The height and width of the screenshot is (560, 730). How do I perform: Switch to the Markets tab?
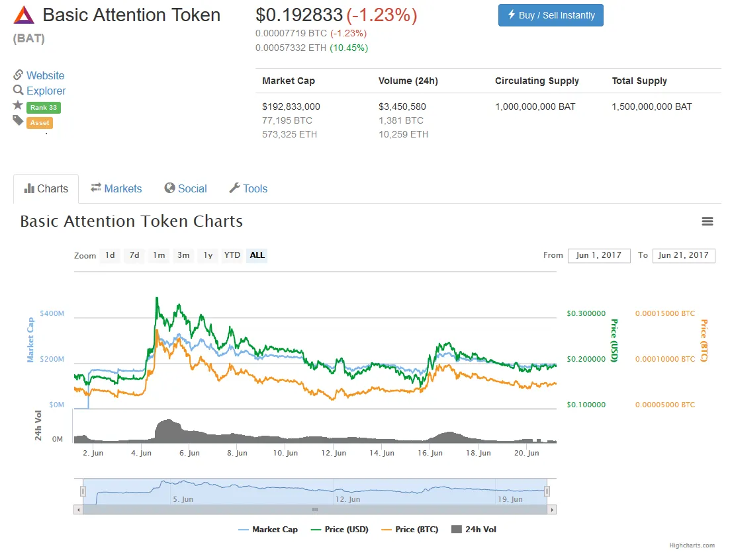click(x=116, y=188)
